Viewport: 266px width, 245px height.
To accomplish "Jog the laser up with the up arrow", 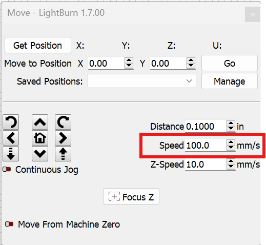I will tap(40, 122).
